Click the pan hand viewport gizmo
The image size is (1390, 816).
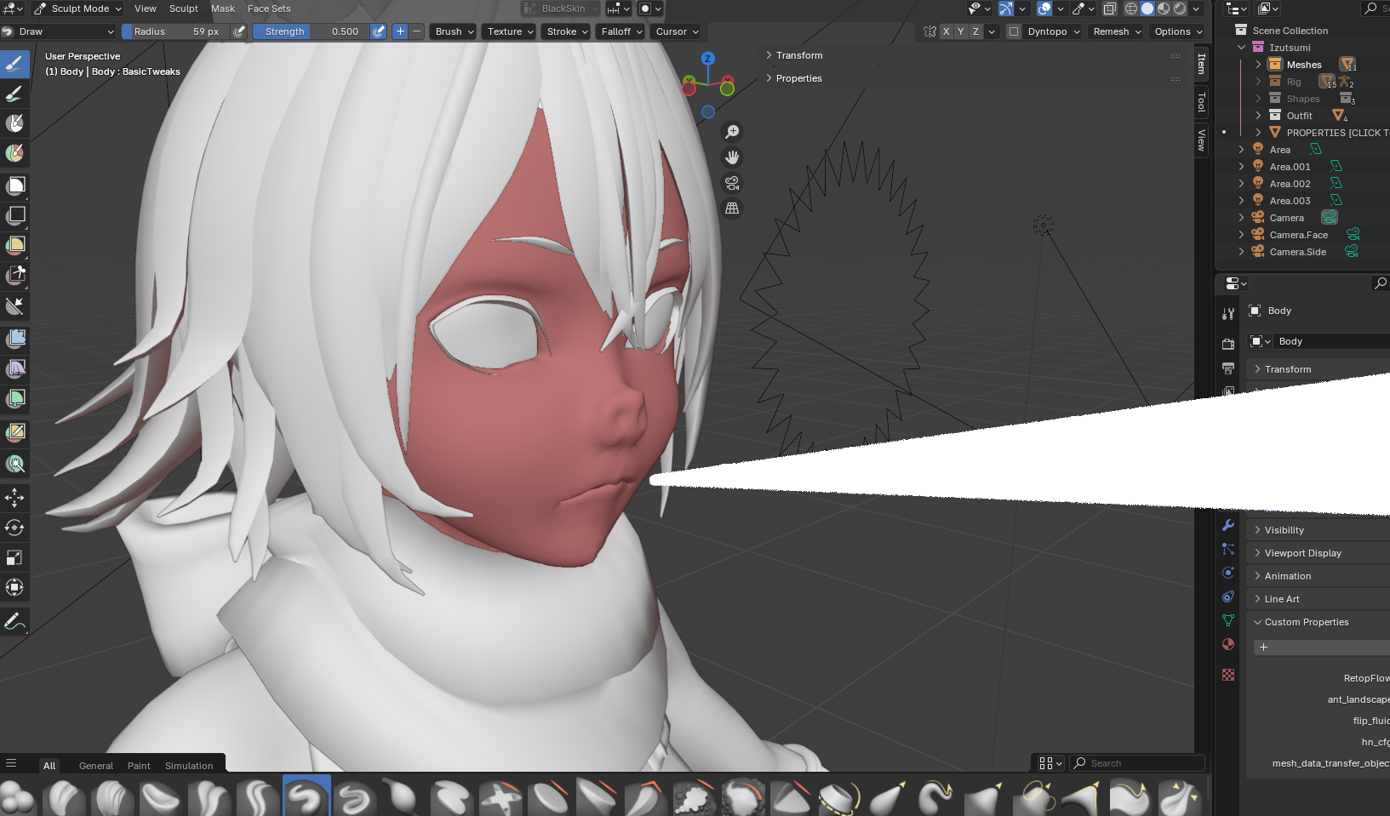pyautogui.click(x=732, y=157)
